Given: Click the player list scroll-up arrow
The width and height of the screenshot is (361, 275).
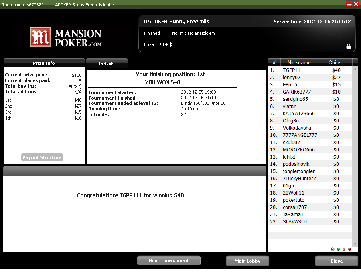Looking at the screenshot, I should pos(355,69).
